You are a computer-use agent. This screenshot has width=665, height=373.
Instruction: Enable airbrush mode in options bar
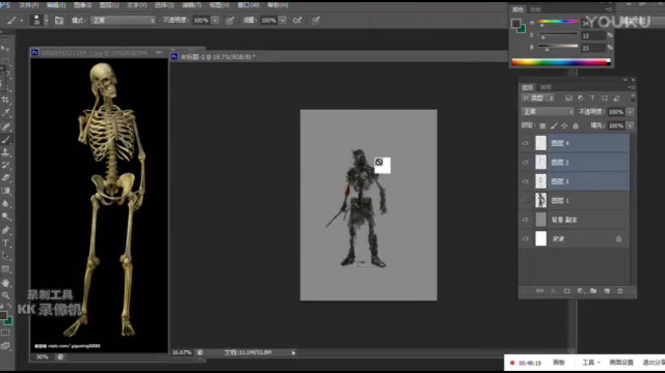point(297,20)
